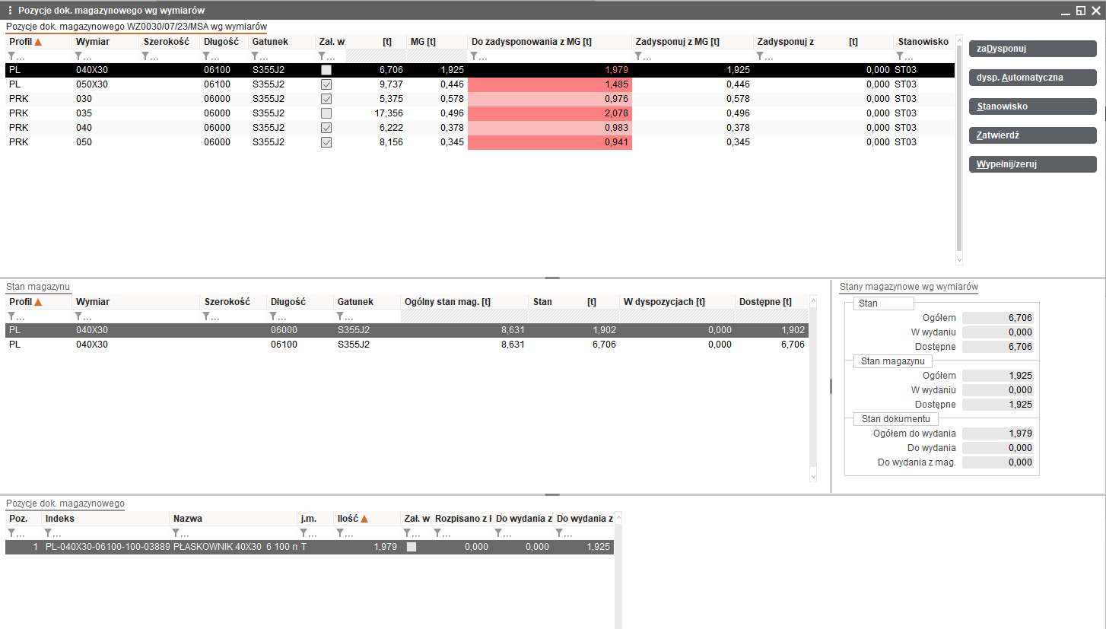Image resolution: width=1106 pixels, height=629 pixels.
Task: Select Stany magazynowe wg wymiarów tab
Action: point(908,287)
